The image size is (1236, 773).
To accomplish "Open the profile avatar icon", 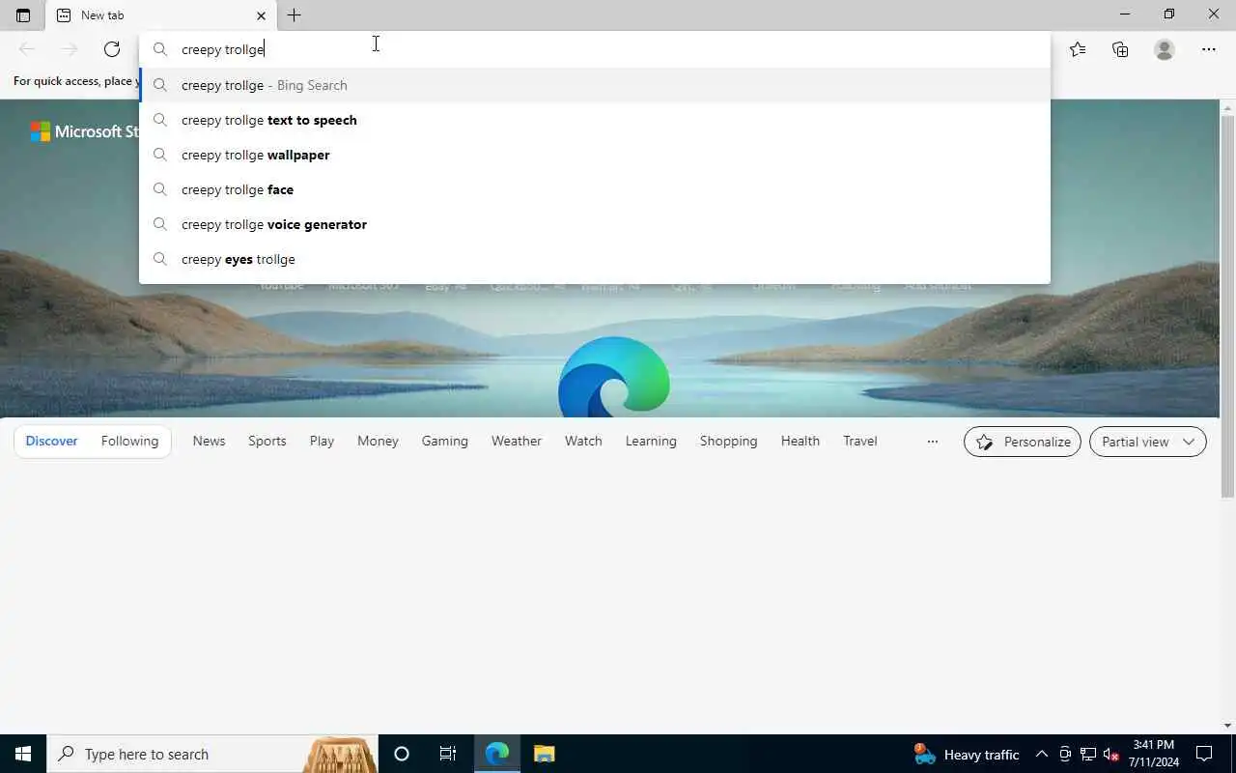I will click(1165, 49).
